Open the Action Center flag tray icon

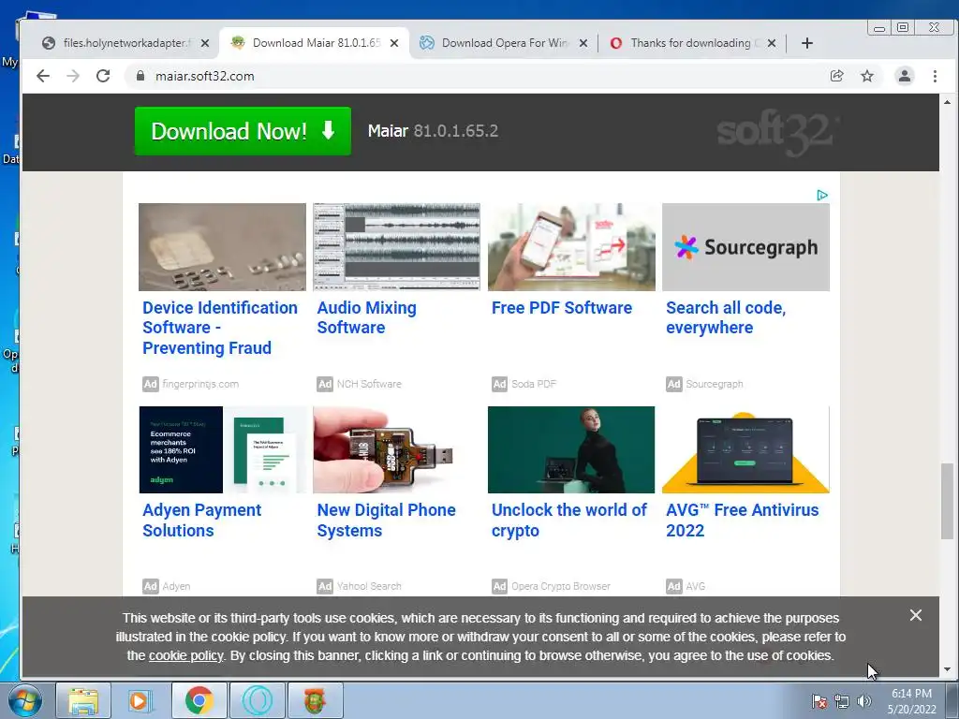(819, 701)
